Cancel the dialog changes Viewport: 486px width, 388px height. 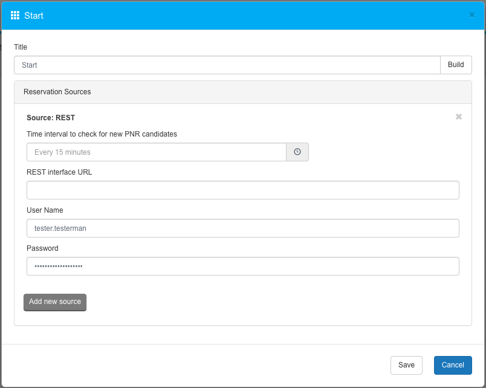[453, 365]
